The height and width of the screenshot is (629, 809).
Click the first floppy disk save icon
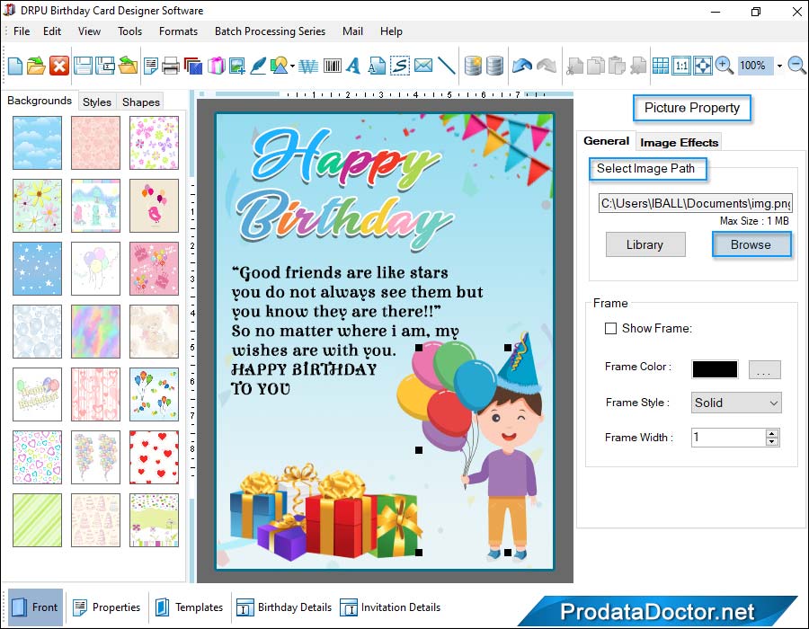83,66
